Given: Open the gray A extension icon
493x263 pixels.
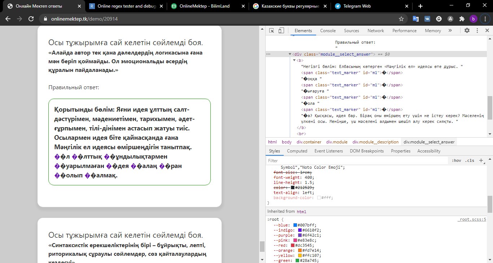Looking at the screenshot, I should click(450, 19).
